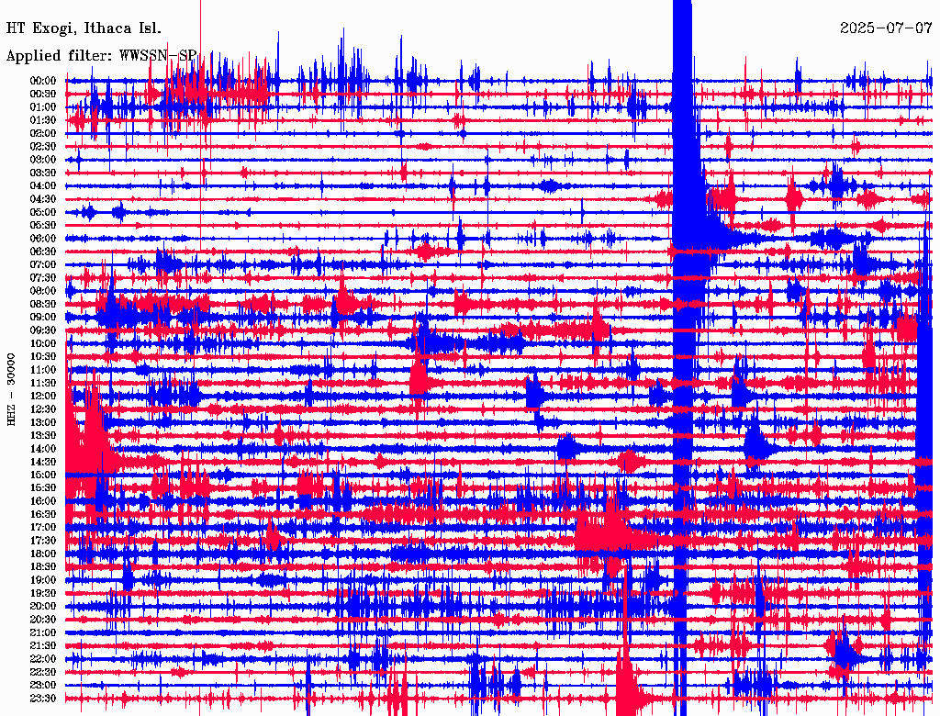
Task: Select the 23:00 time label
Action: coord(43,686)
